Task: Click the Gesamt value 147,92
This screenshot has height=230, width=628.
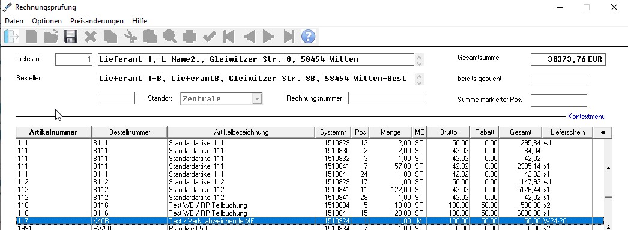Action: [x=531, y=181]
